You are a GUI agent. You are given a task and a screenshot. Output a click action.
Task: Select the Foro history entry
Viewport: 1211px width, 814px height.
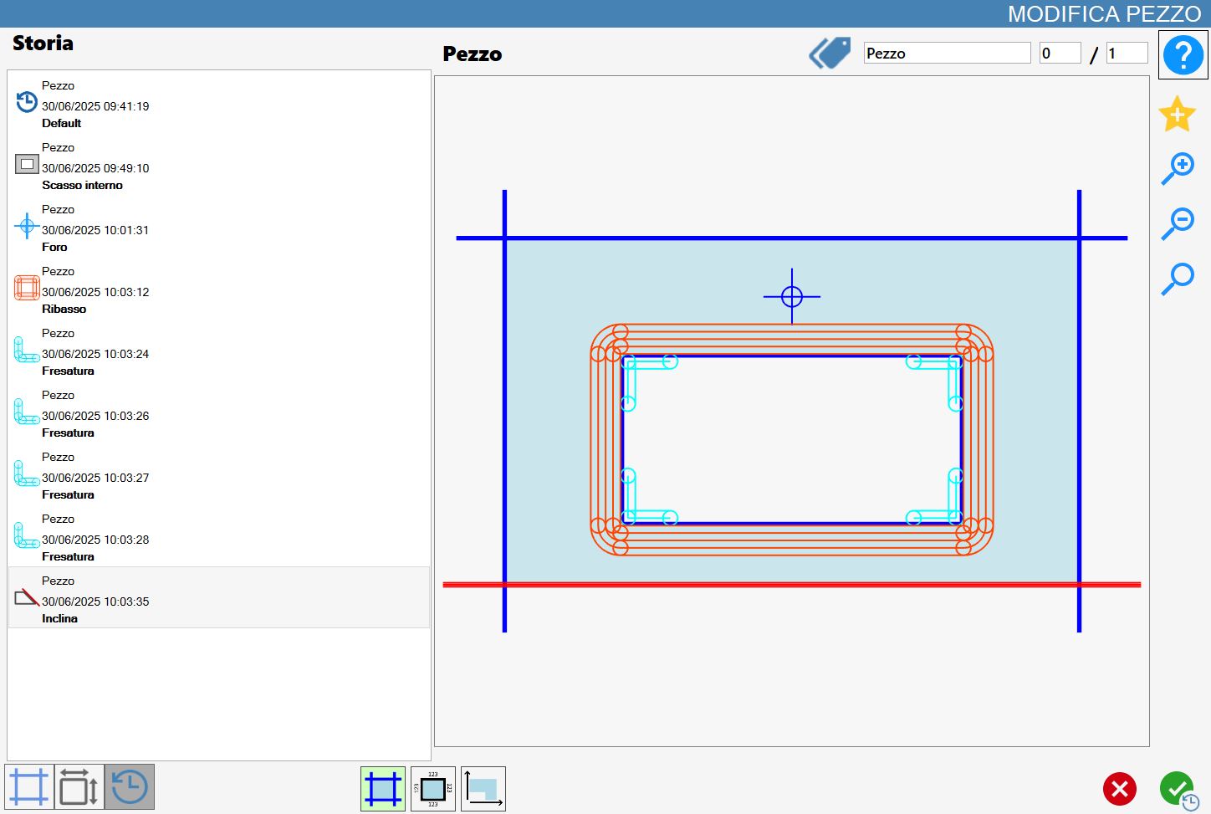coord(219,228)
